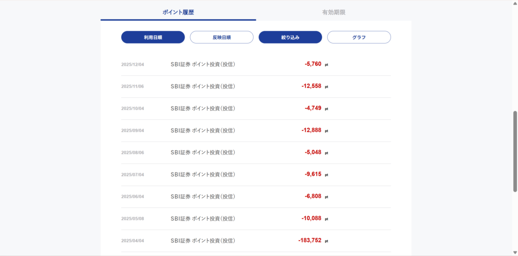Click the vertical scrollbar thumb
This screenshot has height=256, width=518.
tap(515, 151)
